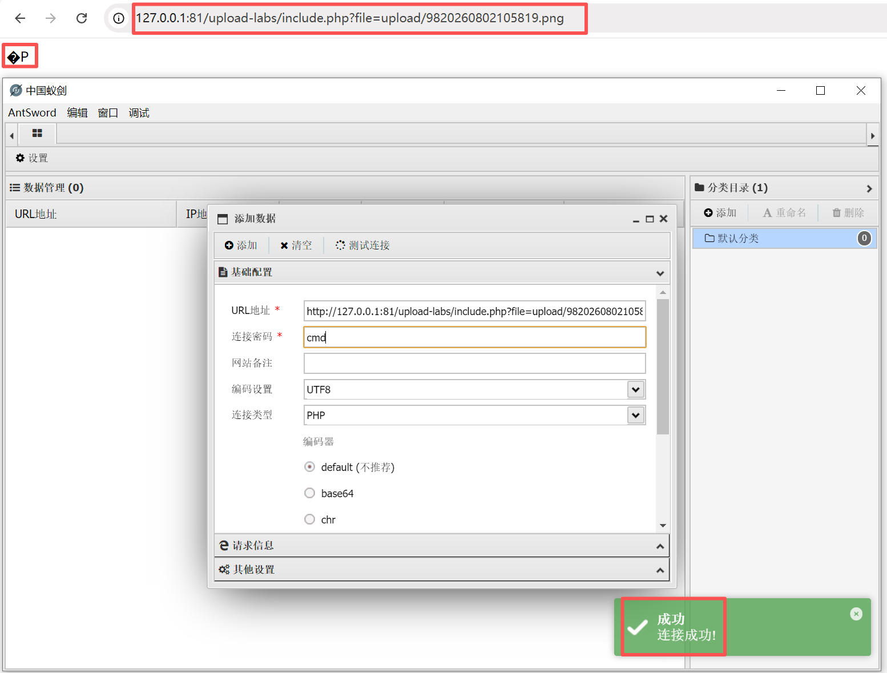Expand the 分类目录 panel chevron
This screenshot has height=673, width=887.
pos(869,188)
